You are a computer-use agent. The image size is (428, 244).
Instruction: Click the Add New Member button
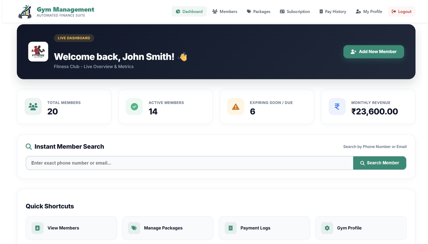click(374, 52)
